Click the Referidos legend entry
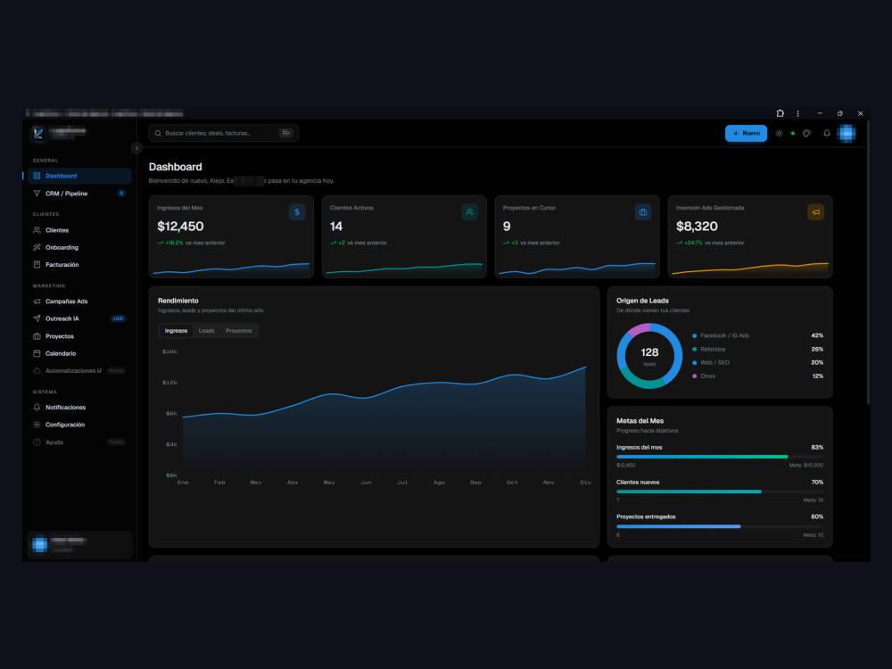892x669 pixels. coord(757,350)
